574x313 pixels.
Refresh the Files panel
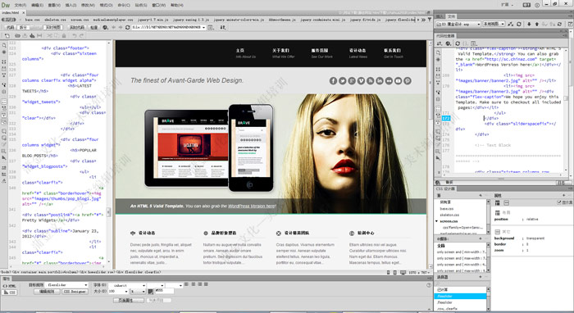click(x=519, y=24)
